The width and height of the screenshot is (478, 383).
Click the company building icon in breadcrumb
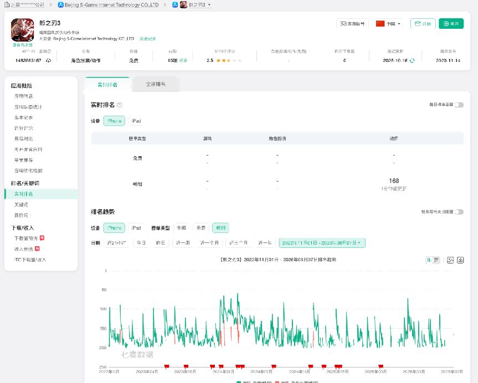tap(7, 5)
